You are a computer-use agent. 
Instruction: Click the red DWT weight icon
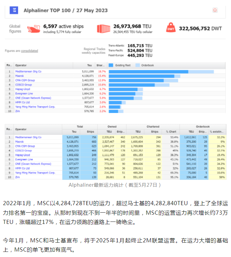171,27
